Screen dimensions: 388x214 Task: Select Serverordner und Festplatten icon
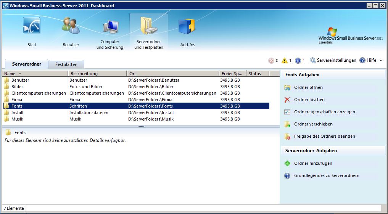pos(149,26)
